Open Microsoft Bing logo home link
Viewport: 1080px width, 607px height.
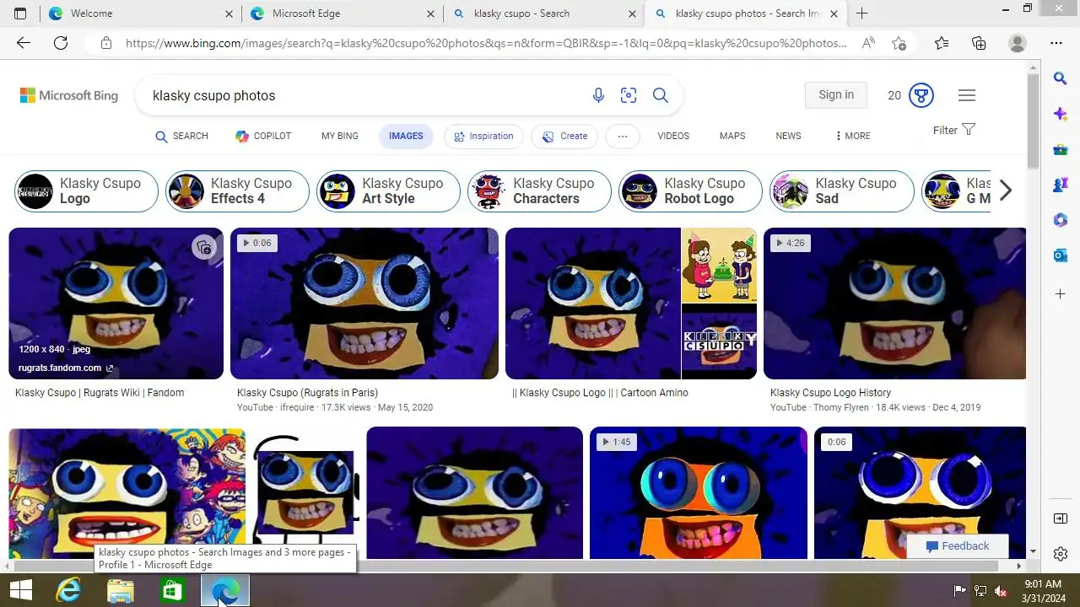point(69,95)
